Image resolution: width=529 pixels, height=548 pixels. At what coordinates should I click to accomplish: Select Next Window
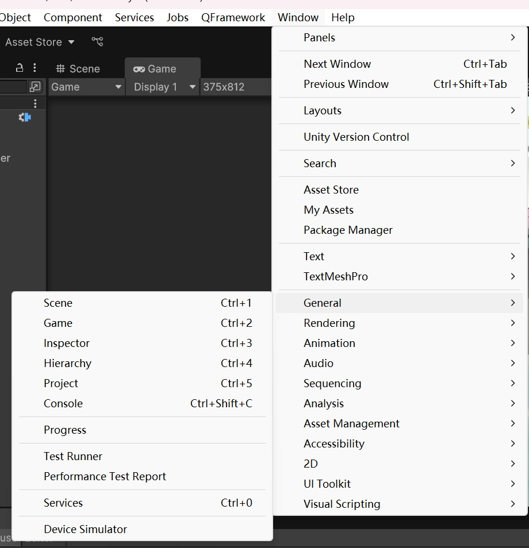click(x=400, y=64)
